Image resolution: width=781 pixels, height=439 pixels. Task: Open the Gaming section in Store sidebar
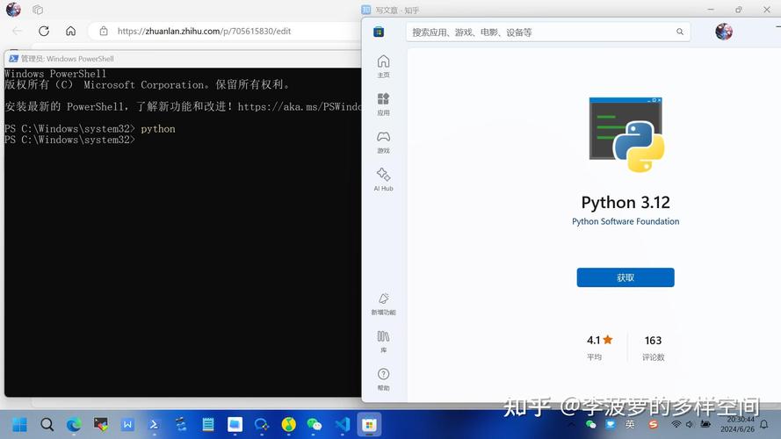tap(383, 142)
